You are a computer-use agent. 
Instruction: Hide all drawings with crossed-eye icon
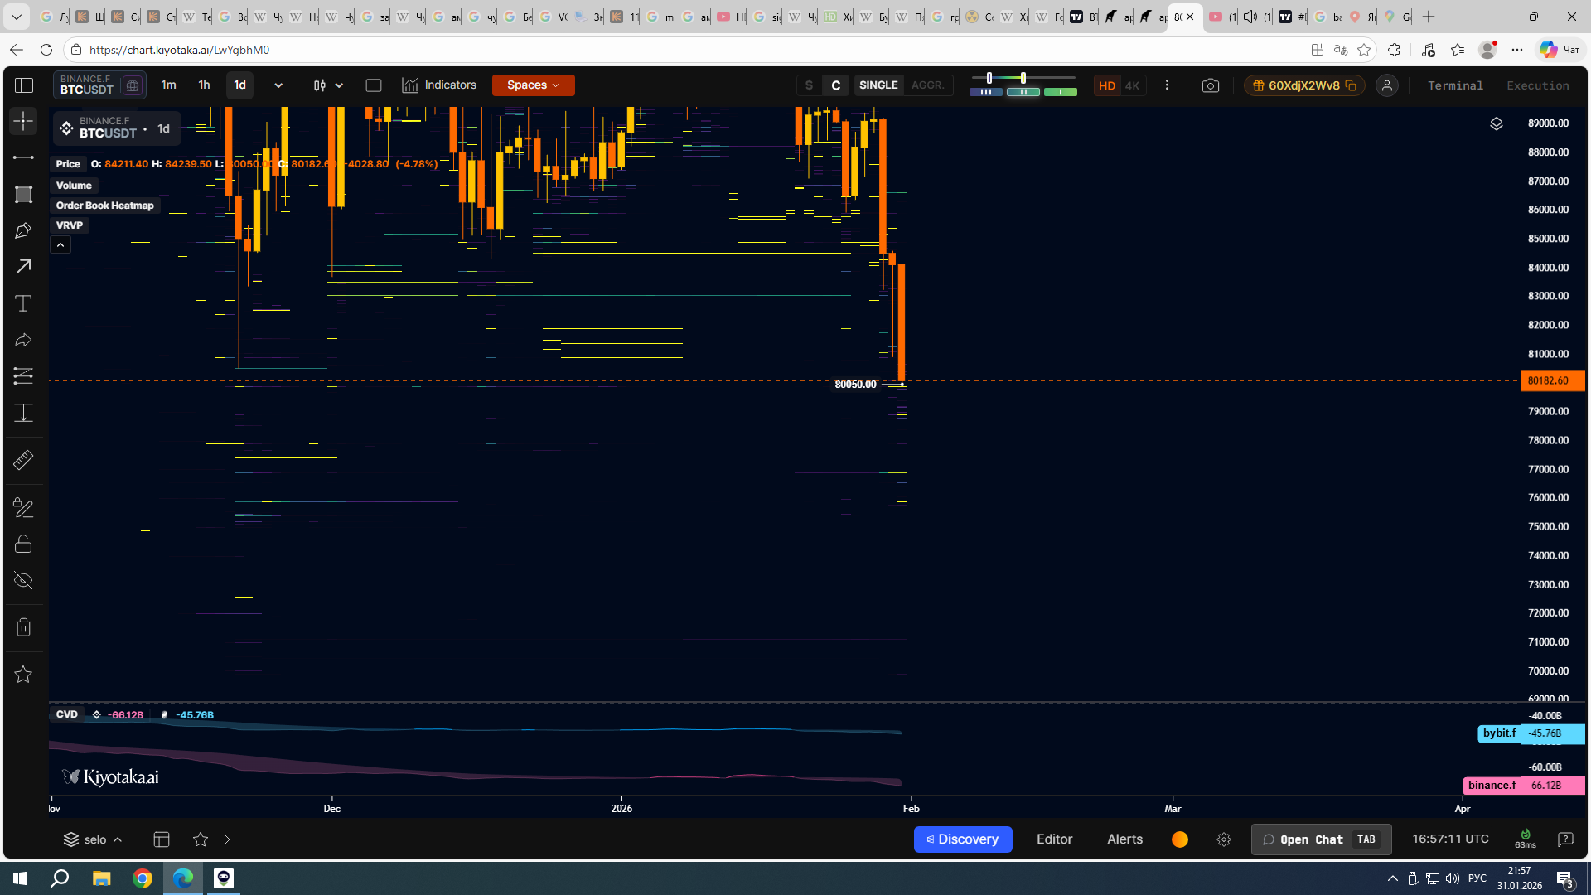coord(23,580)
